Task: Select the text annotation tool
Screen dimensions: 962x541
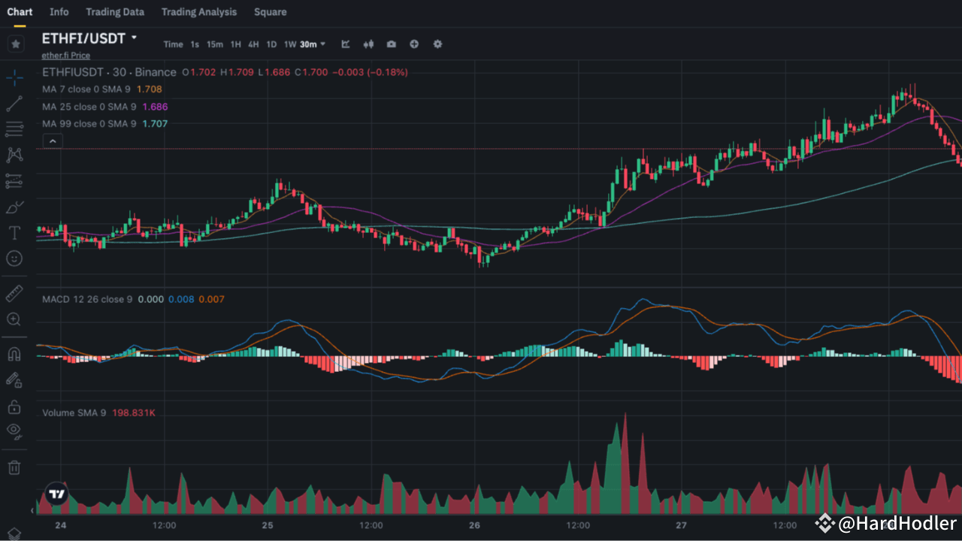Action: tap(14, 233)
